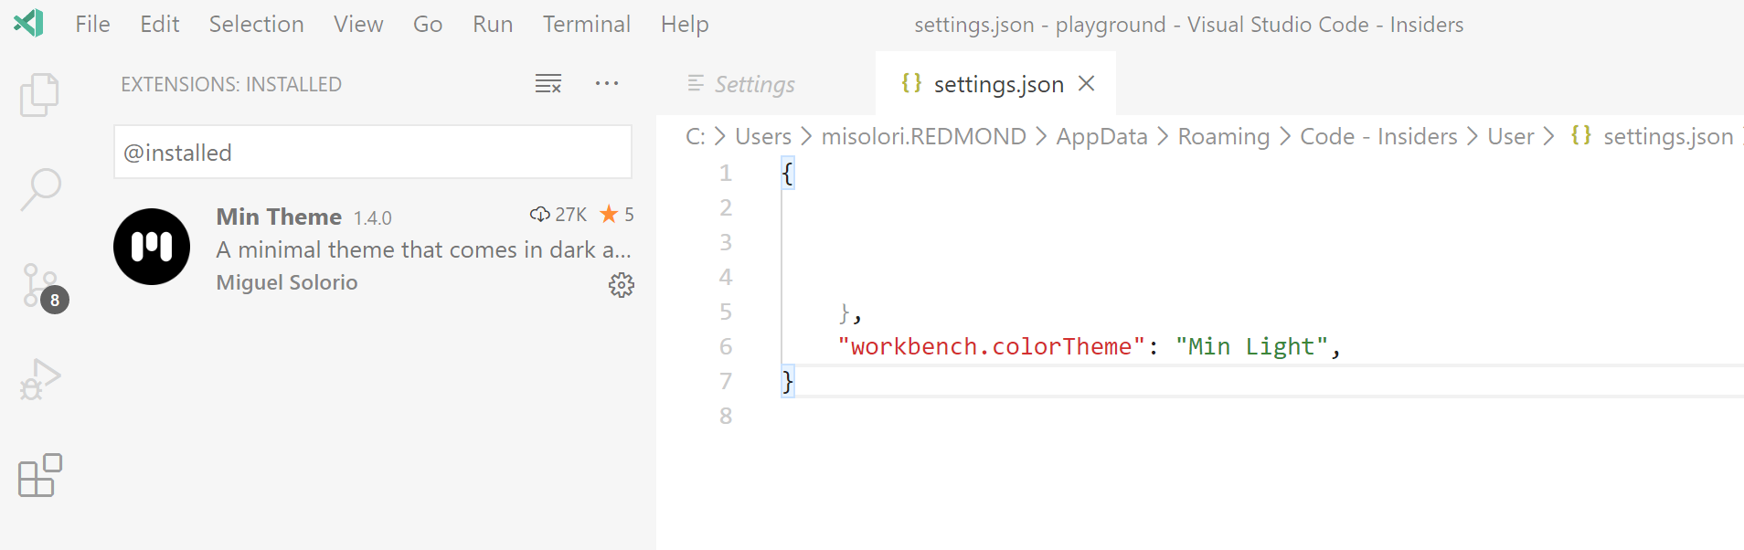Open the View menu
Viewport: 1744px width, 550px height.
tap(358, 24)
